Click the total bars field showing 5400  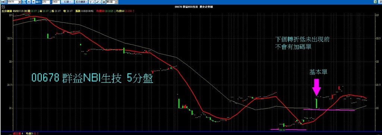[x=56, y=2]
